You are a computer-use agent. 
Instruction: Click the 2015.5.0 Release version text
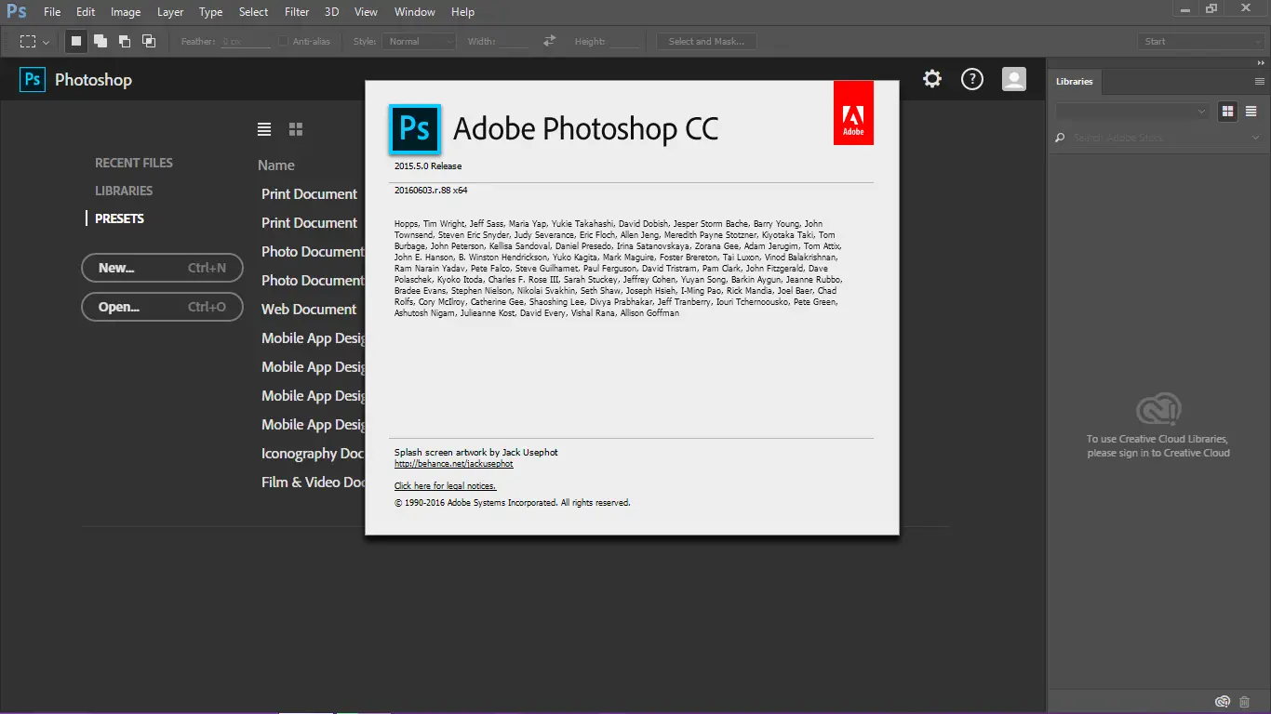pos(428,166)
